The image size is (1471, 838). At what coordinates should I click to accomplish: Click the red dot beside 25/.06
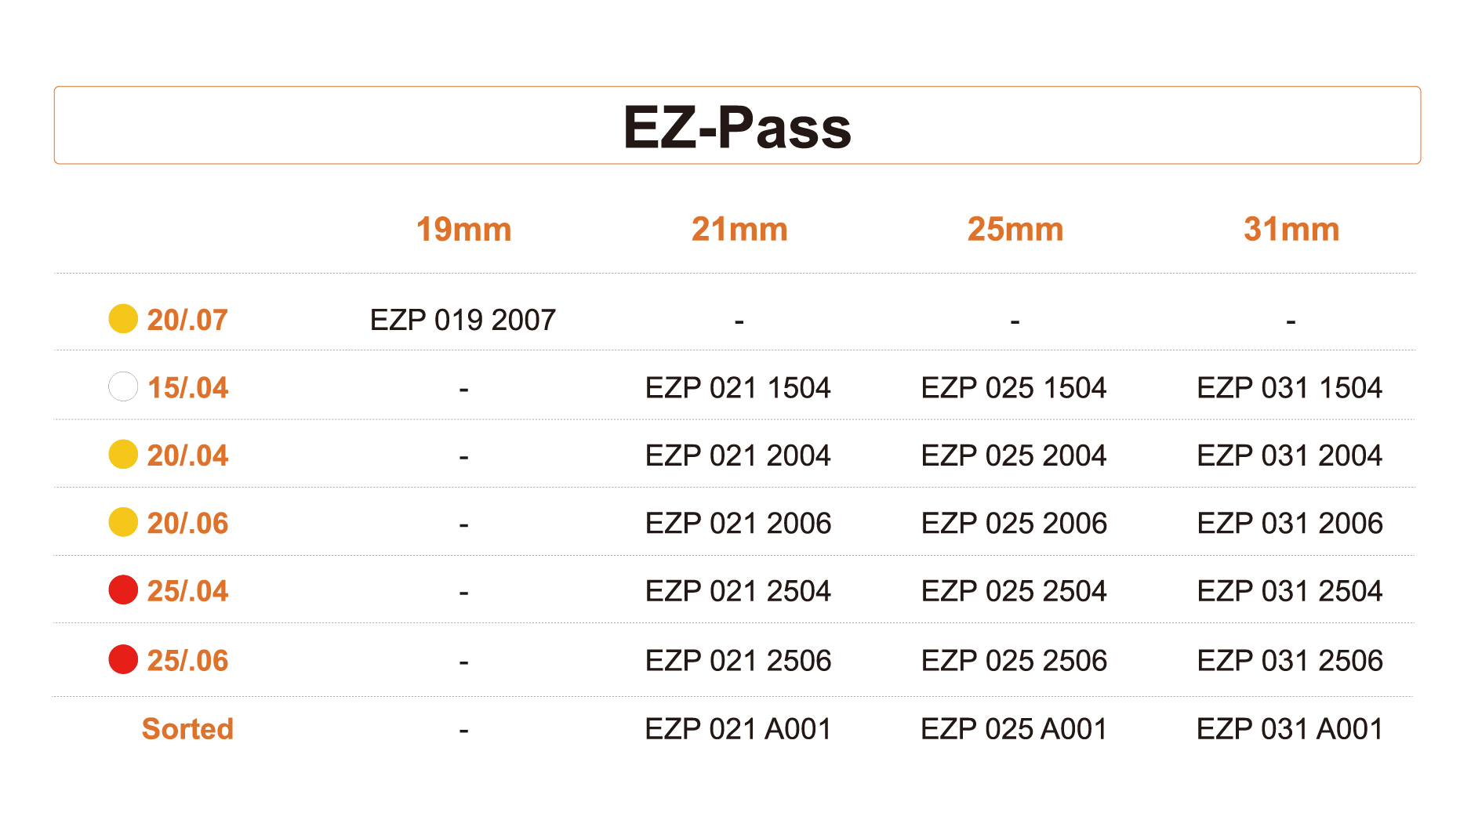pyautogui.click(x=123, y=659)
